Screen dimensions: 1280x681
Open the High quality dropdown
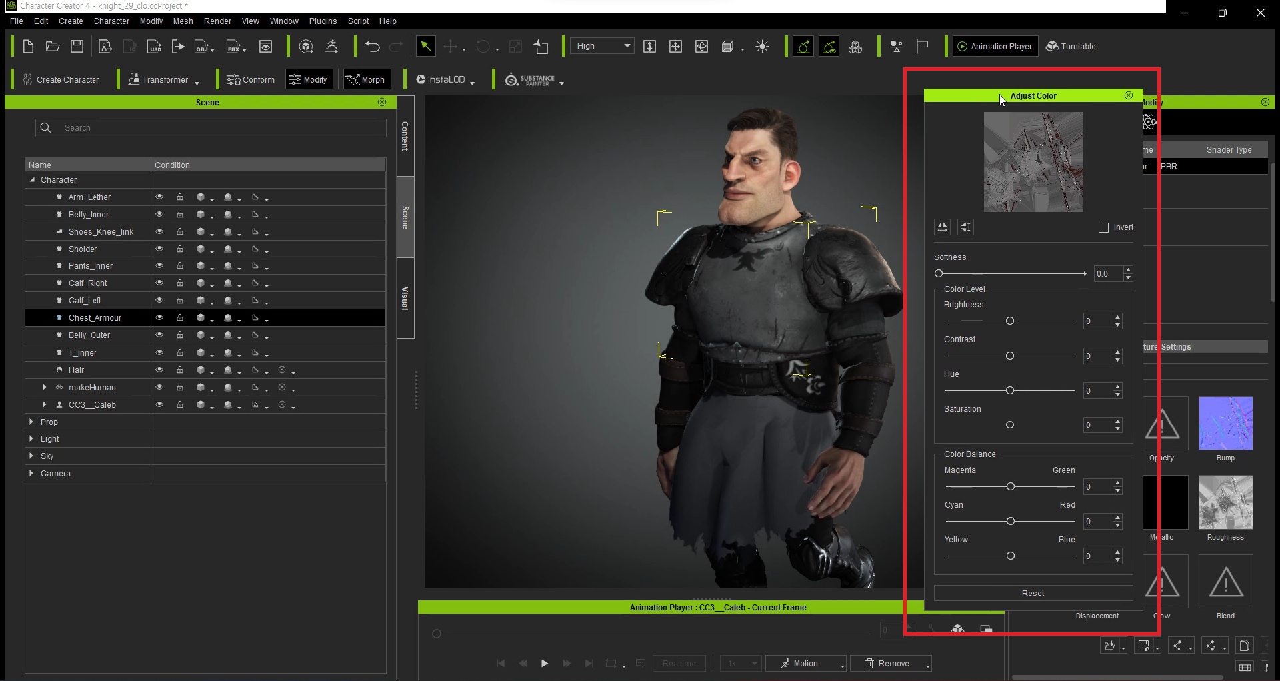pyautogui.click(x=603, y=46)
